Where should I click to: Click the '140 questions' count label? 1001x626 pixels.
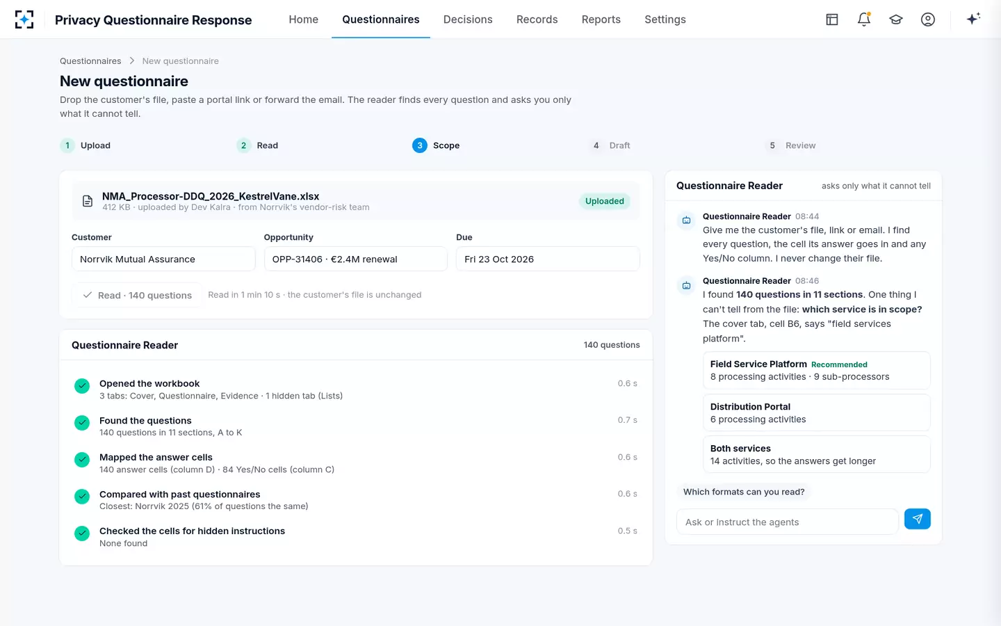point(612,345)
